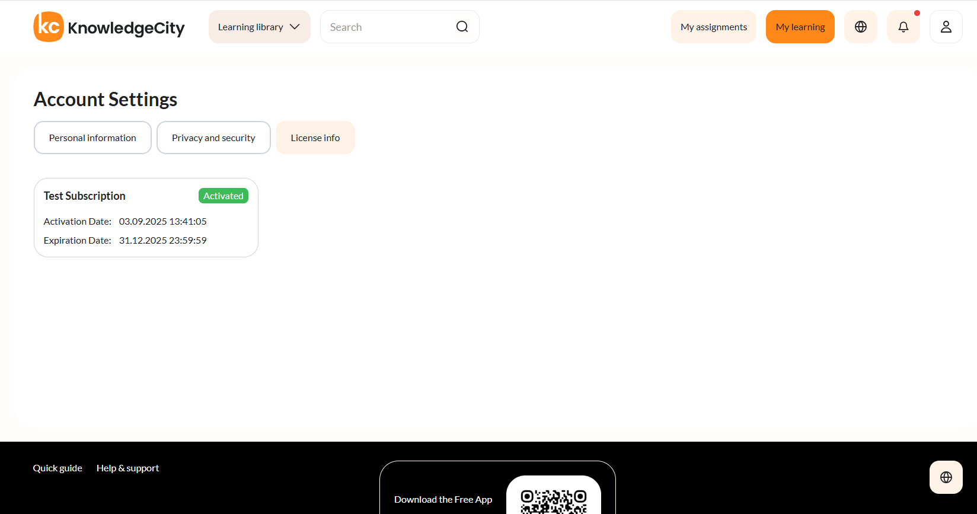
Task: Click the Account Settings heading
Action: pyautogui.click(x=106, y=100)
